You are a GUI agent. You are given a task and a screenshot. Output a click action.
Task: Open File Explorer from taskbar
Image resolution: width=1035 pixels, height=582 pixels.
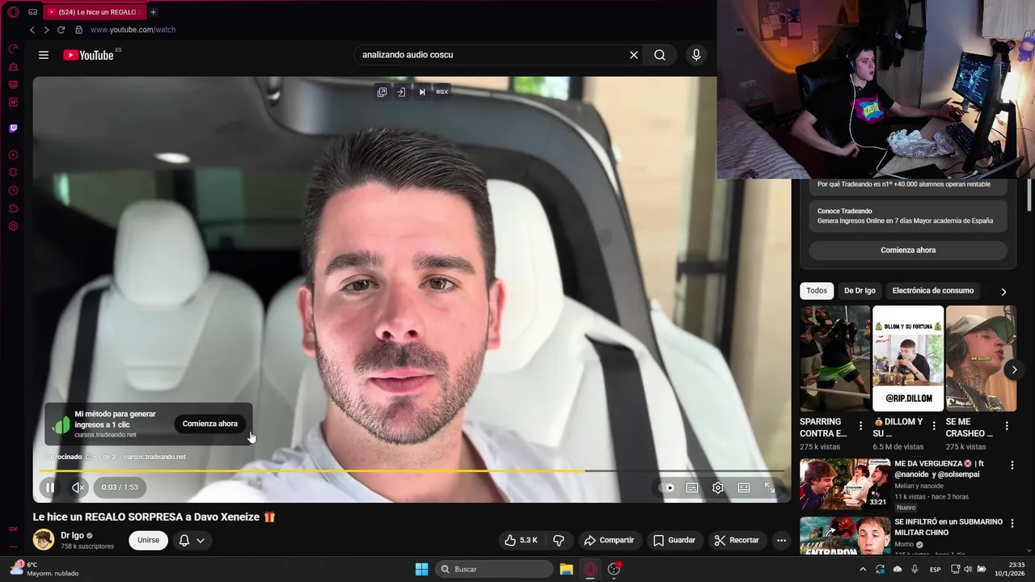click(566, 569)
